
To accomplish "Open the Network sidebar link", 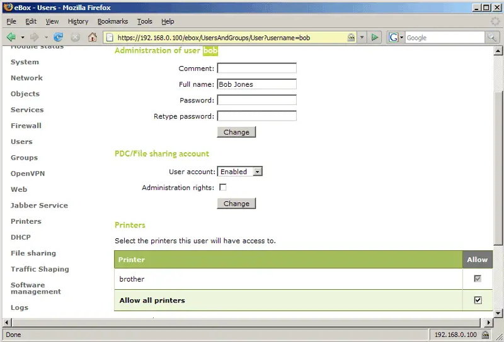I will coord(26,78).
